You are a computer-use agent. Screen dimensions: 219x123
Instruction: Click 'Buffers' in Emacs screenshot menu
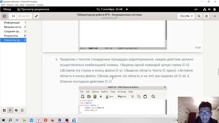coord(105,92)
